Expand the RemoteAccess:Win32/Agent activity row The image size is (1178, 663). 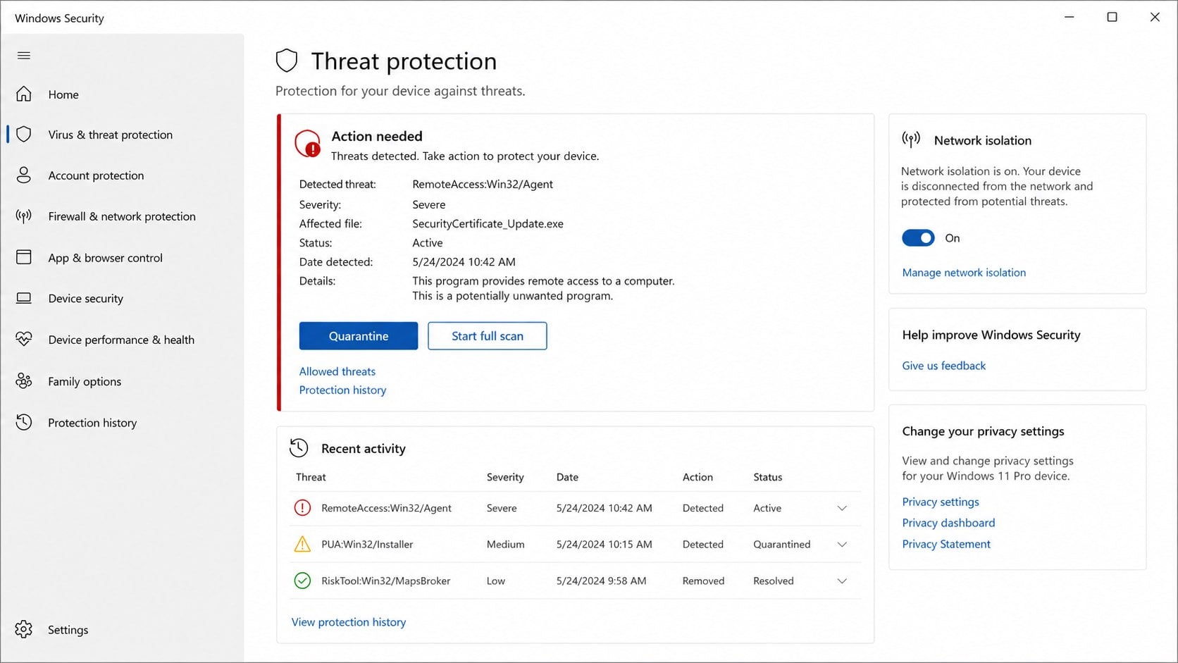click(x=842, y=508)
